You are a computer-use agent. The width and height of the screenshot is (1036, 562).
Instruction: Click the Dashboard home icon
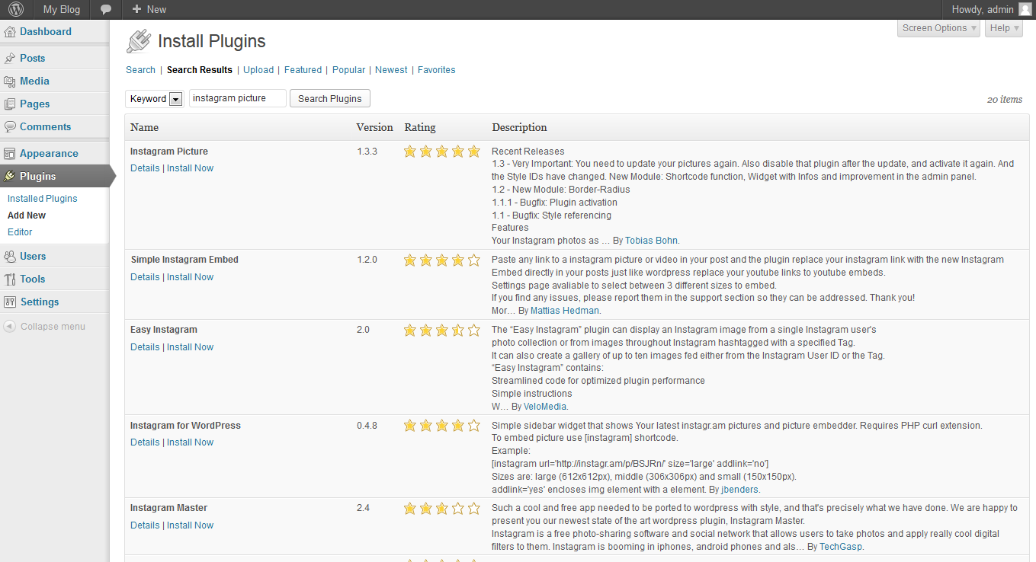(10, 32)
